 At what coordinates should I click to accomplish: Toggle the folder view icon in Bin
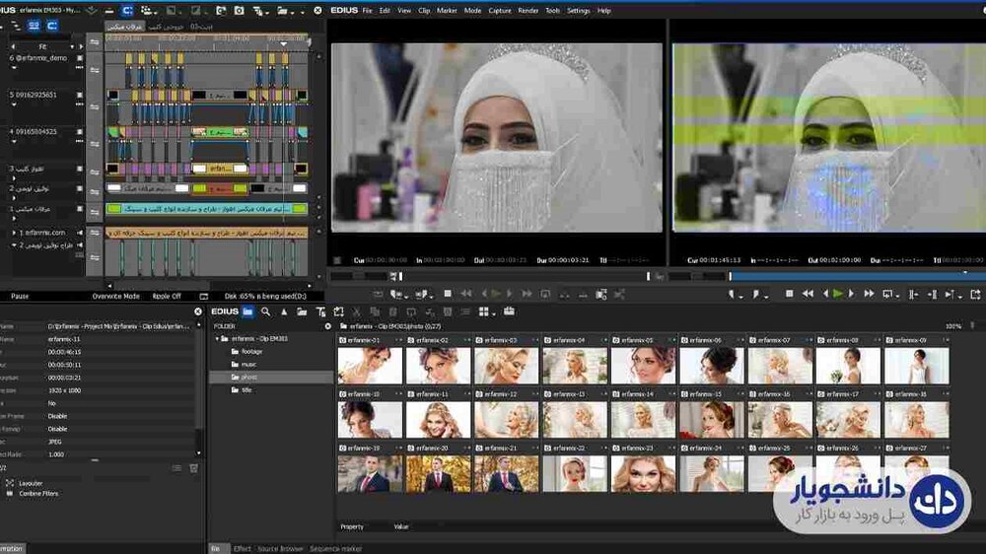(x=247, y=312)
